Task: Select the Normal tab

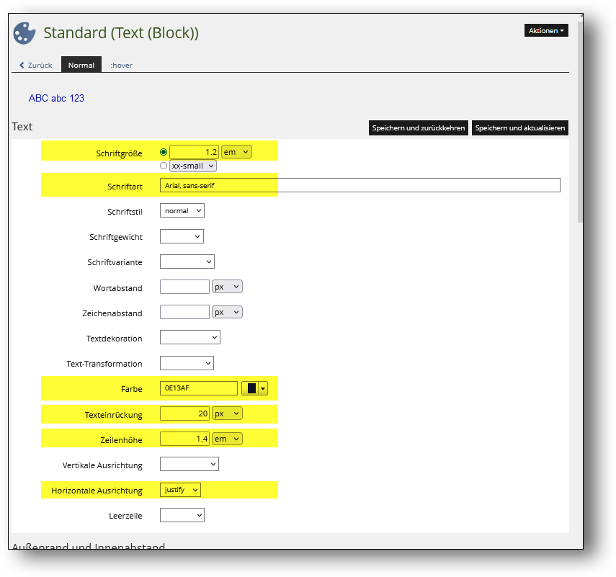Action: [81, 65]
